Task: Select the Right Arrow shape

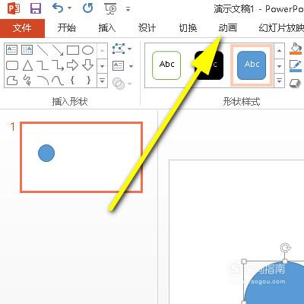Action: [73, 65]
